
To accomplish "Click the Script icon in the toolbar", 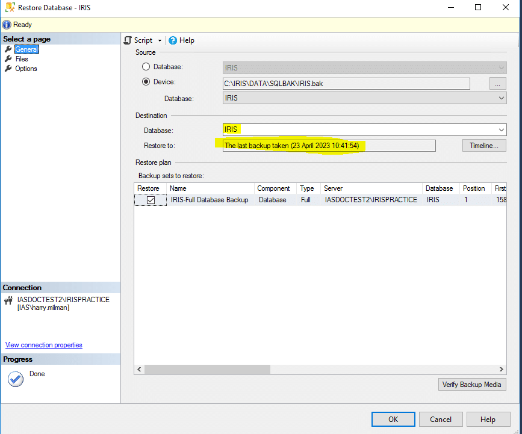I will click(128, 40).
